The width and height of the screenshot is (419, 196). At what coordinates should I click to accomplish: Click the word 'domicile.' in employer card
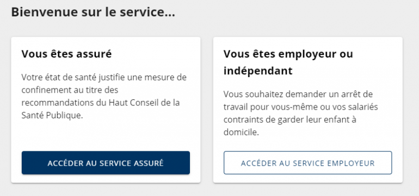(x=241, y=132)
